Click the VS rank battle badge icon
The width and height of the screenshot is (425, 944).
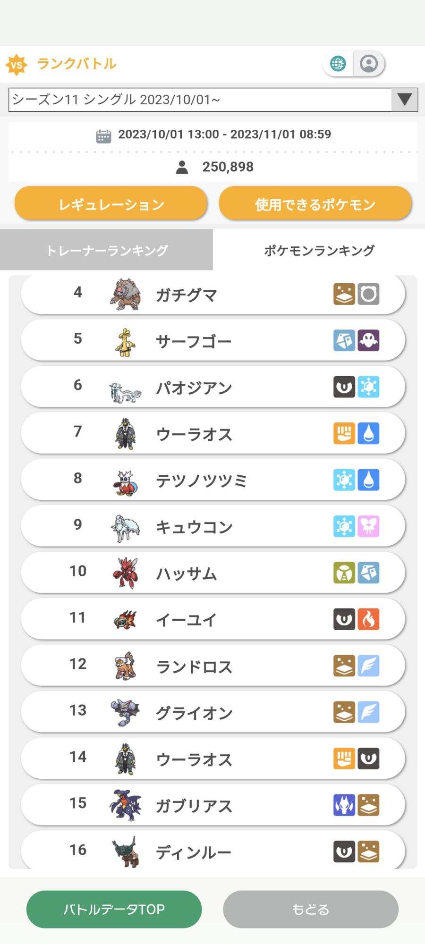[17, 65]
